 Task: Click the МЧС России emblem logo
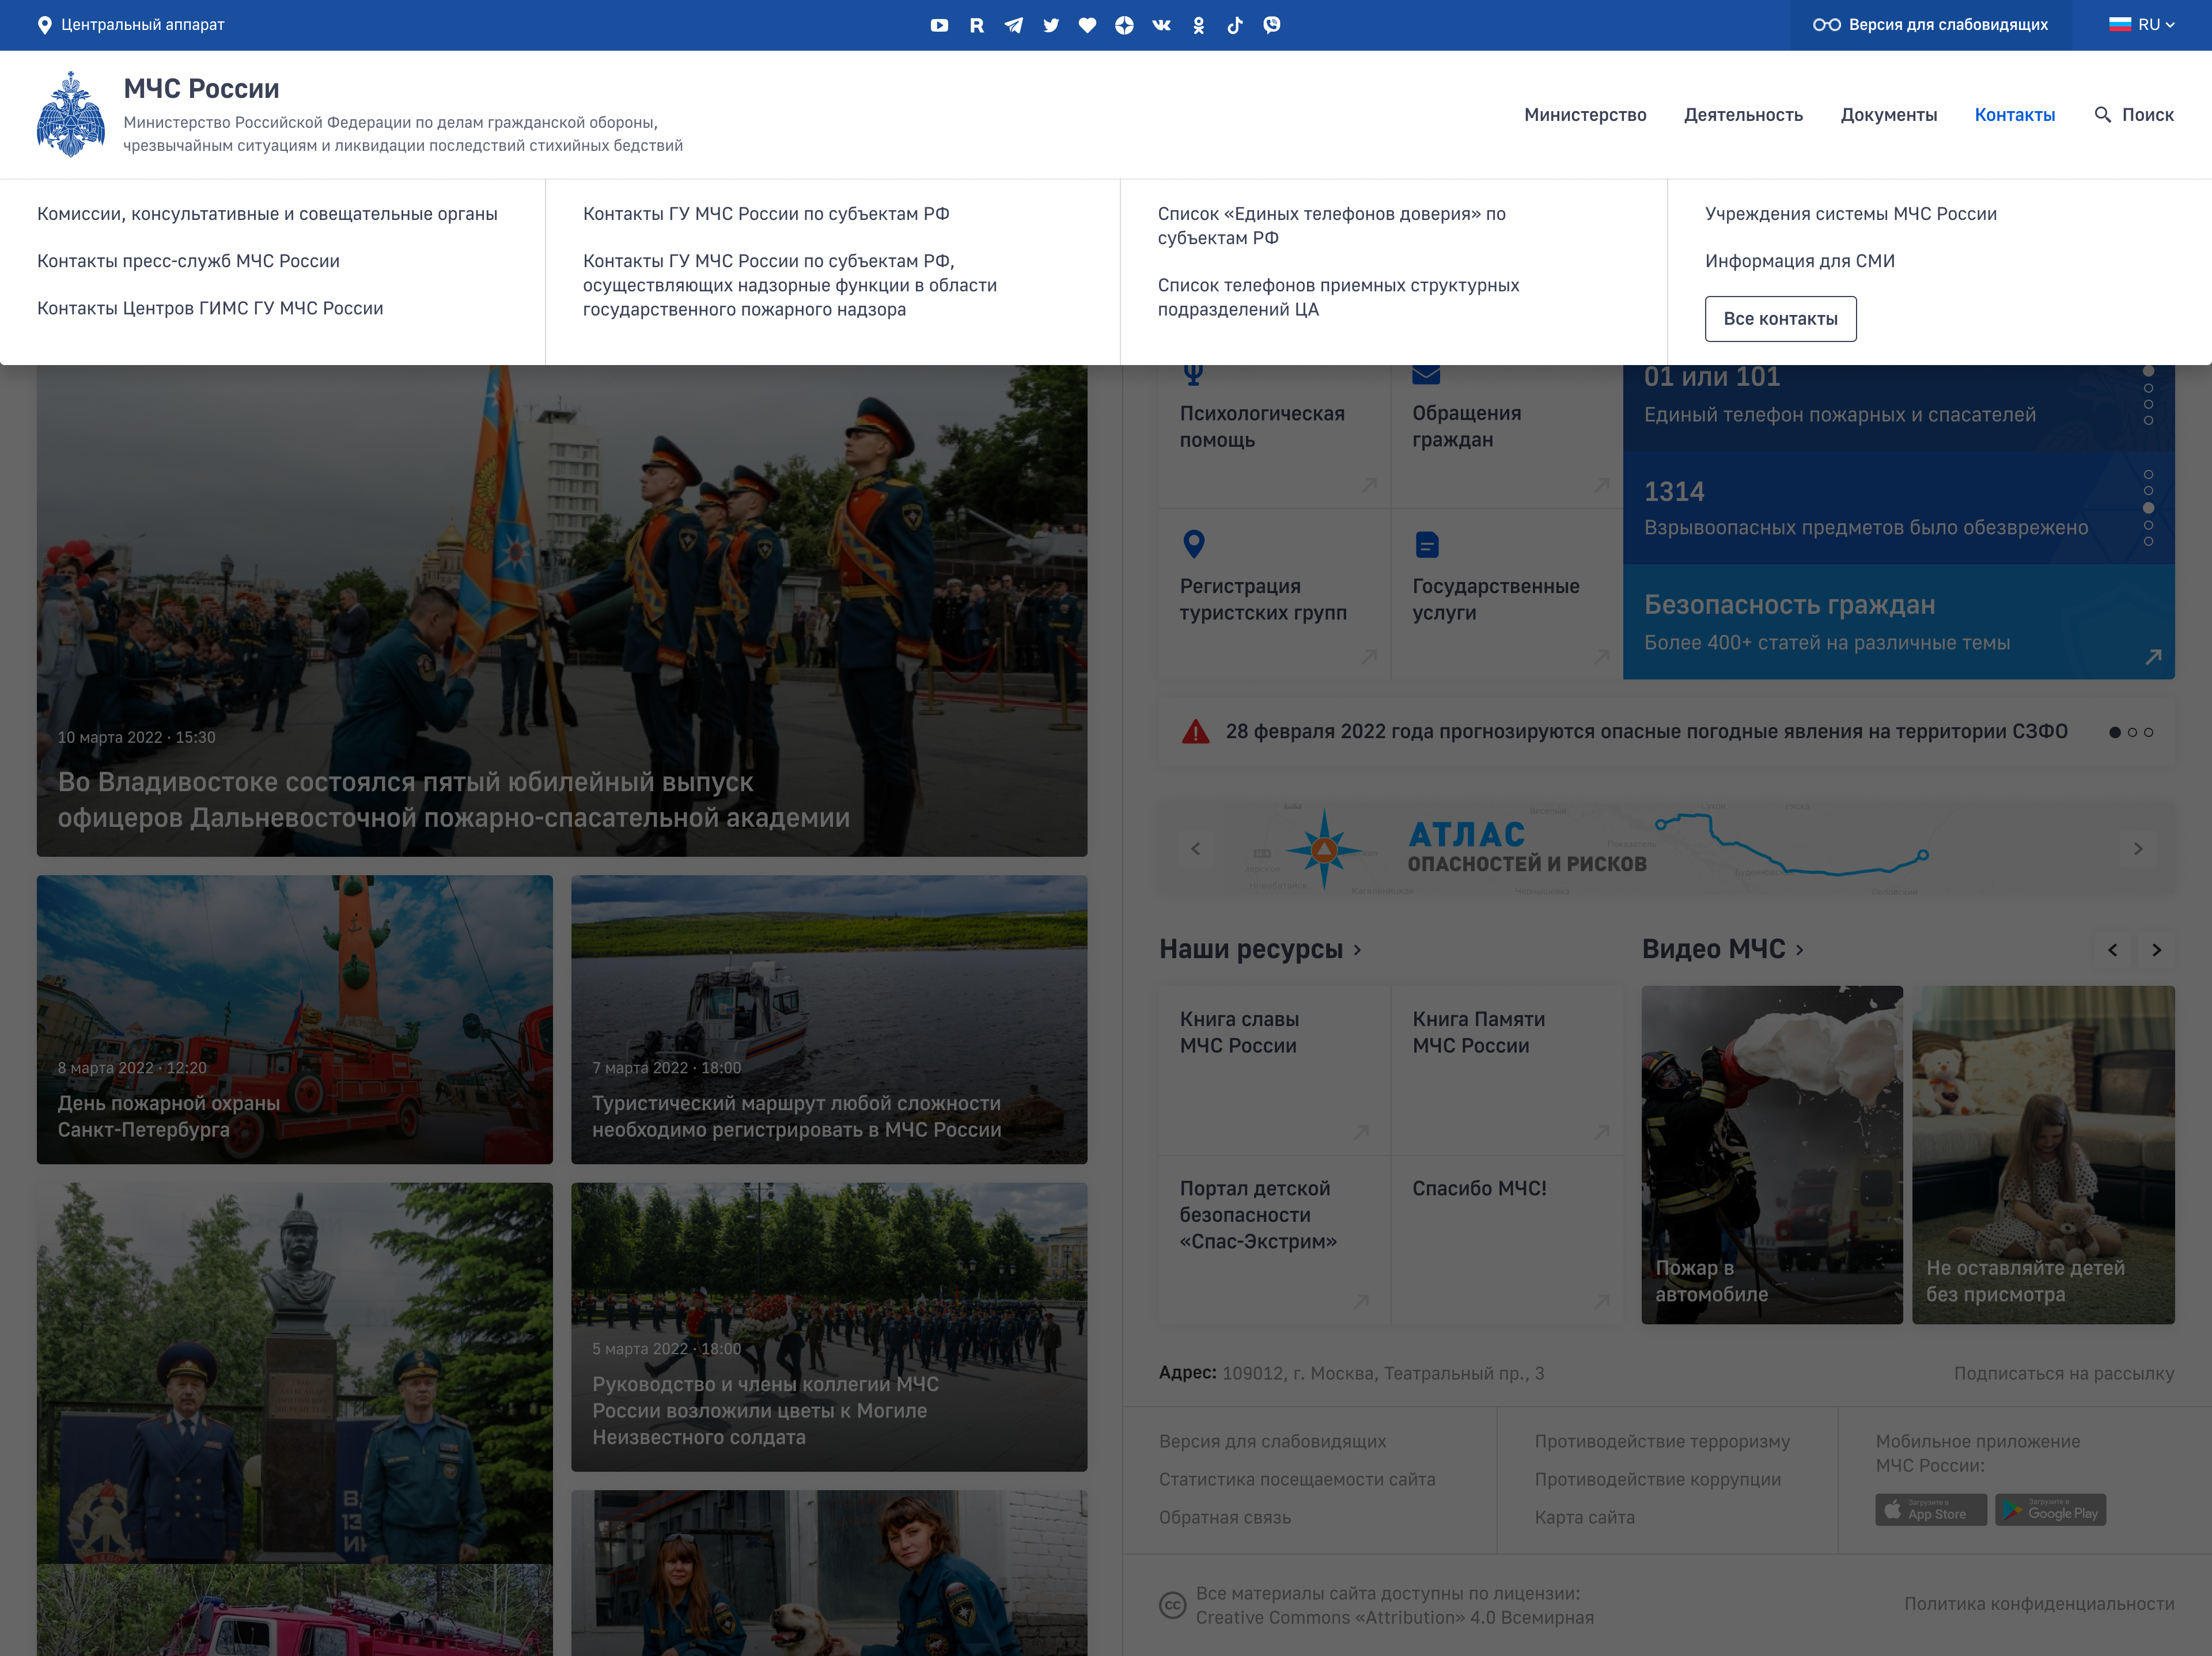(x=71, y=114)
